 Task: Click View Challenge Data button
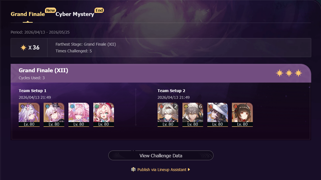(161, 156)
